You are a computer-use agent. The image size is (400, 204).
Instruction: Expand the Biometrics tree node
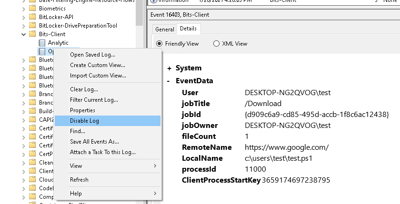pos(24,8)
